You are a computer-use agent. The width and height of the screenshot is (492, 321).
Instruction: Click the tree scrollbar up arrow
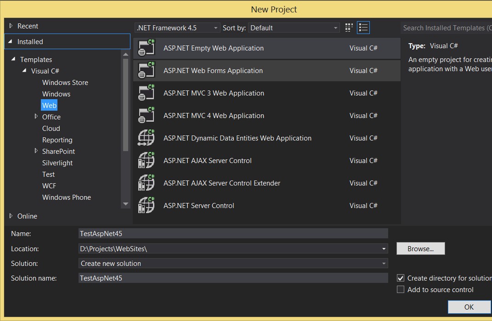[126, 55]
